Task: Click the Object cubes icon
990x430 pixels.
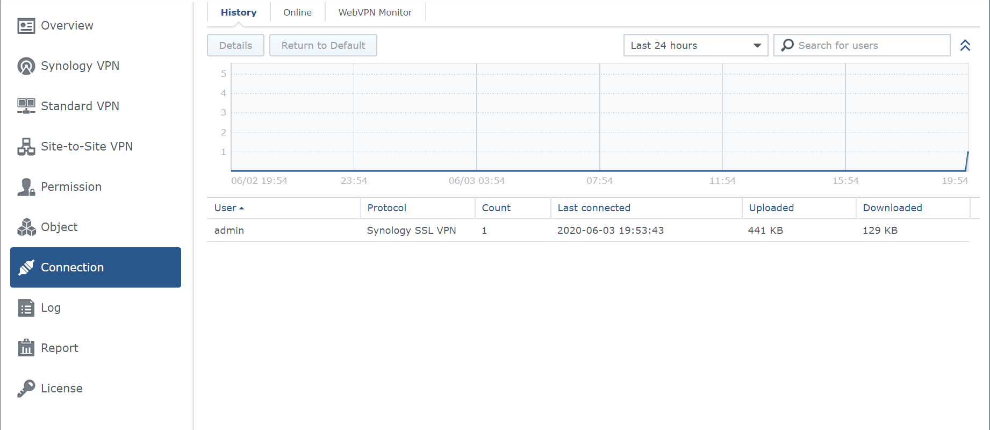Action: pyautogui.click(x=26, y=227)
